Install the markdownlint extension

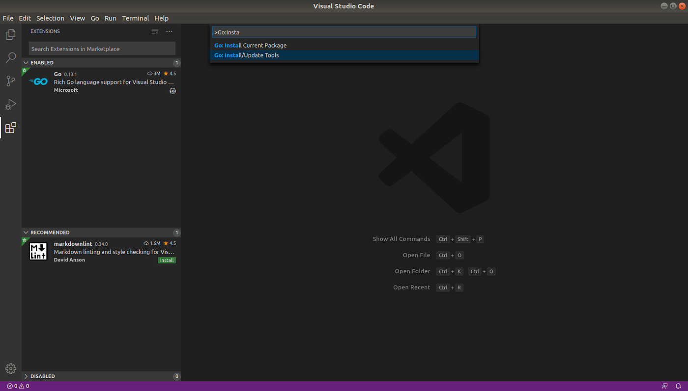[x=167, y=260]
